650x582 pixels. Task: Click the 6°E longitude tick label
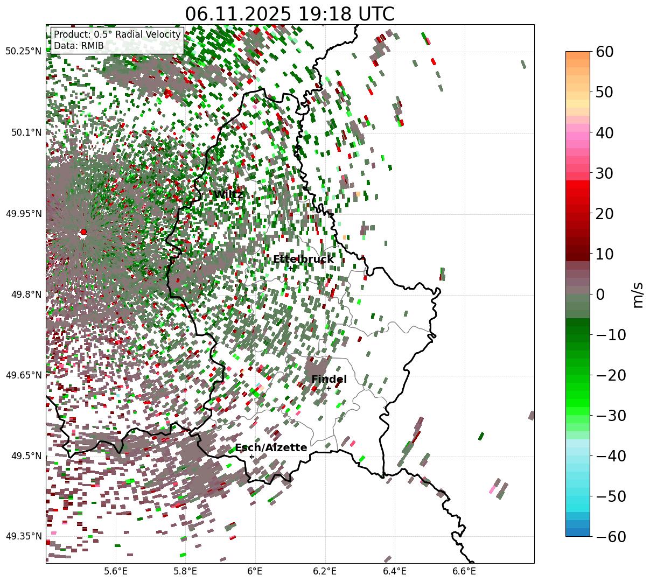pos(255,571)
